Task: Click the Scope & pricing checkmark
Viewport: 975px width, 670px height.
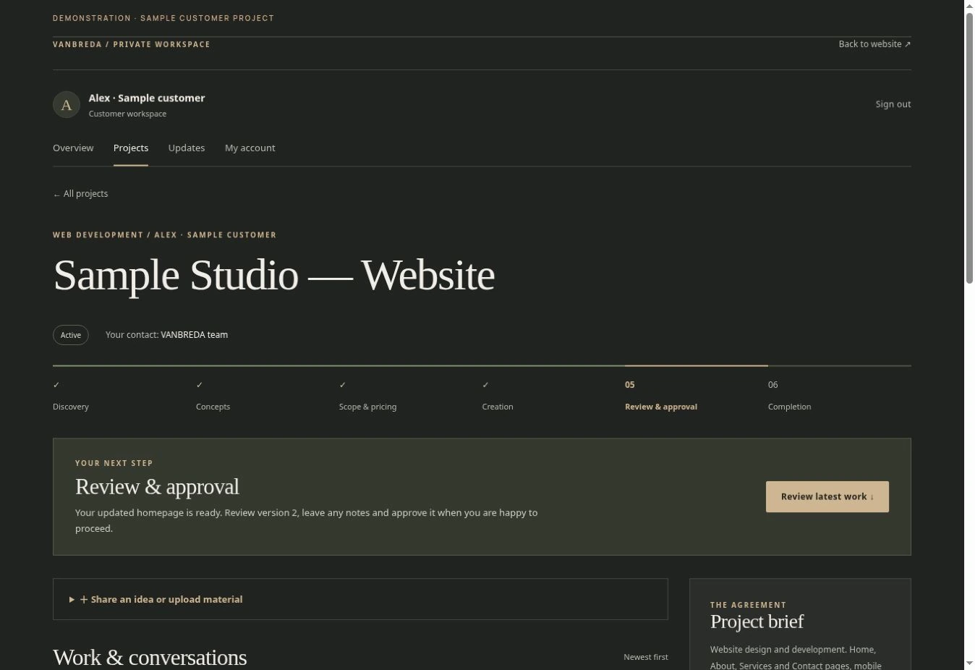Action: point(343,385)
